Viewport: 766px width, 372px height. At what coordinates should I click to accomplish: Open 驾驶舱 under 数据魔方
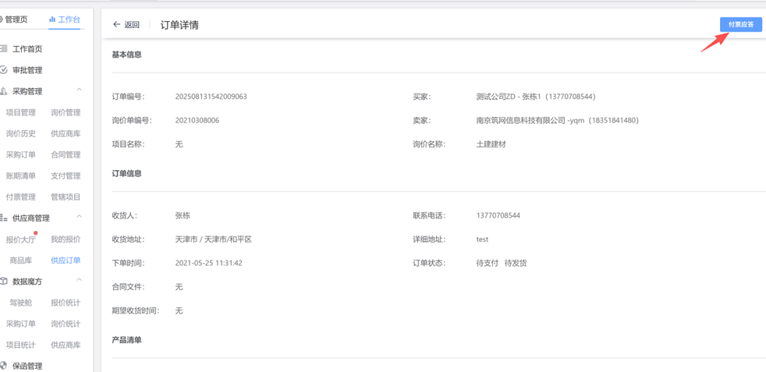(x=21, y=303)
